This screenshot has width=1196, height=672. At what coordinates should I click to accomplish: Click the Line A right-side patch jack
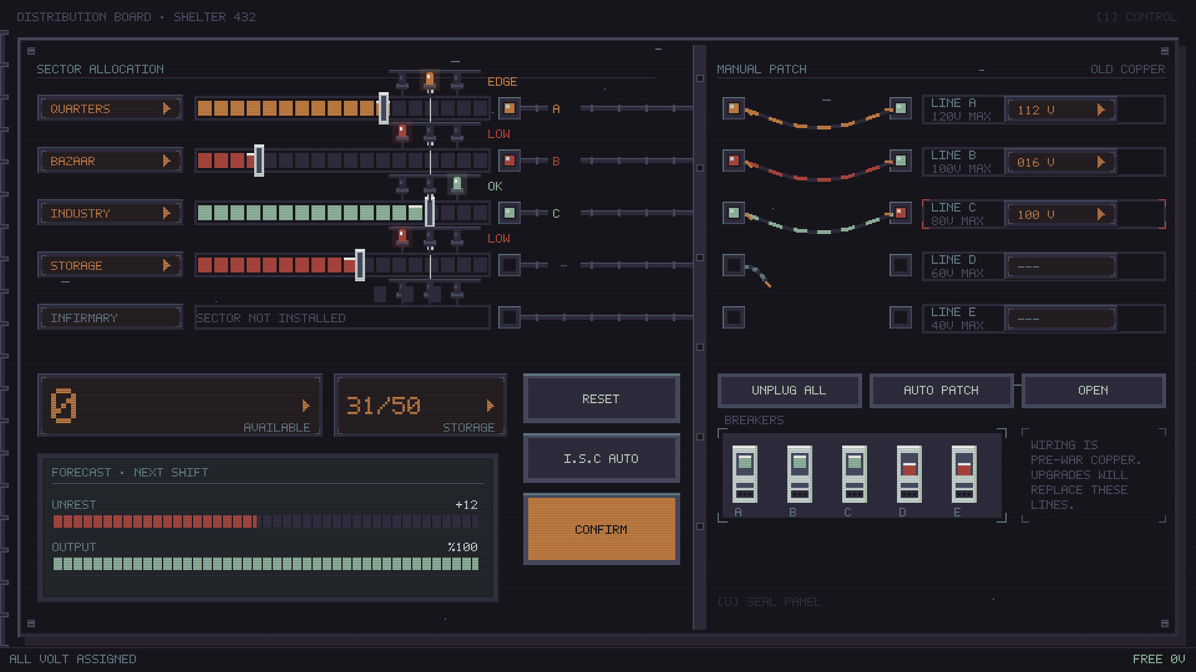[900, 109]
